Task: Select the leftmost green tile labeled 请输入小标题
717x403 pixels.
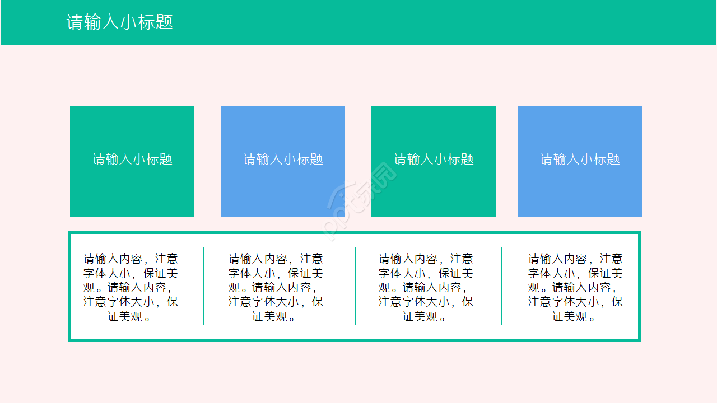Action: [x=132, y=162]
